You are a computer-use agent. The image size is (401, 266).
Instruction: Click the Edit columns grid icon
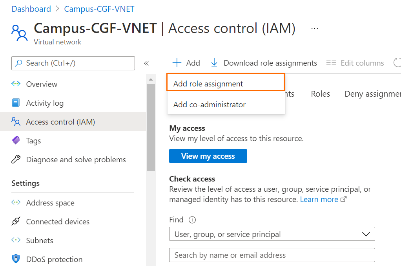pos(331,63)
